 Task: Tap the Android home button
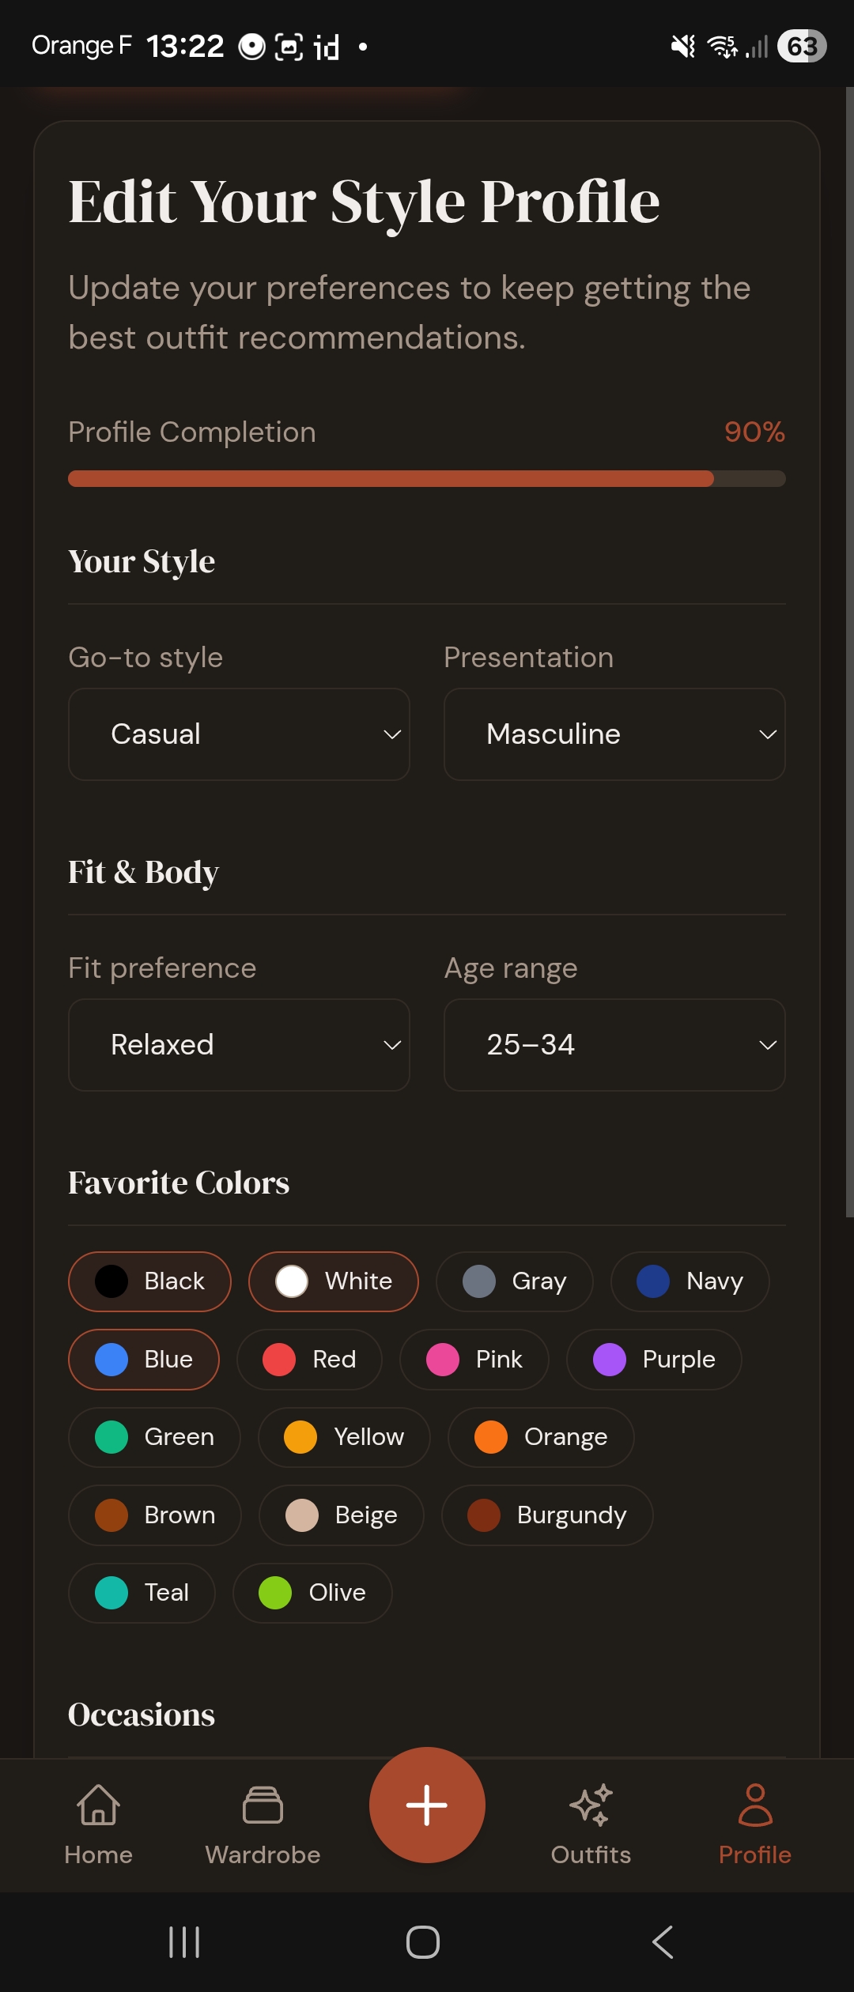[x=423, y=1942]
